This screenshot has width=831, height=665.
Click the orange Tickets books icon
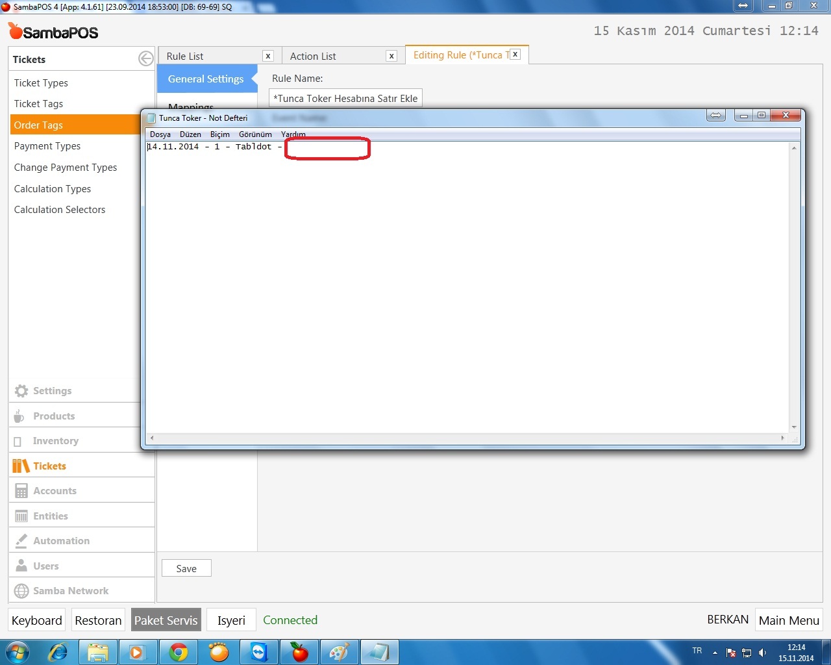[21, 466]
